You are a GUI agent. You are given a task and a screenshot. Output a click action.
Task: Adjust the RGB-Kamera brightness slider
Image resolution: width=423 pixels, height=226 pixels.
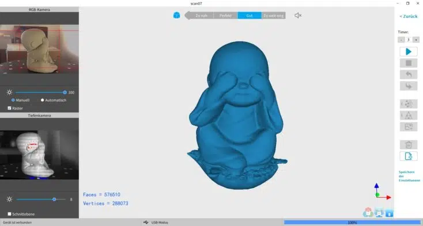coord(40,92)
